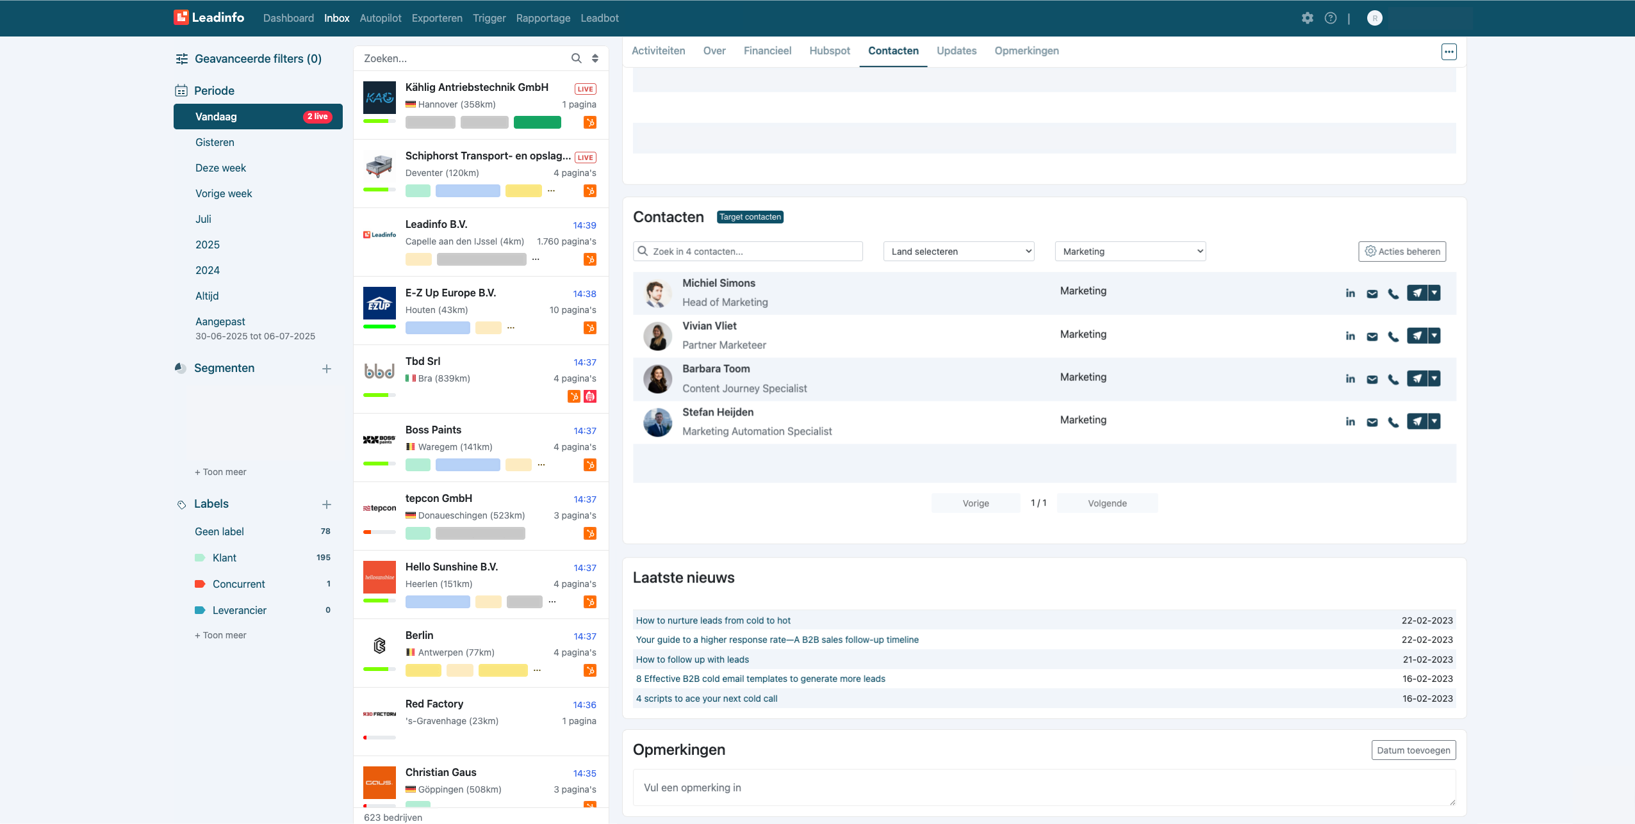Add a new label with plus icon
1635x824 pixels.
tap(327, 505)
